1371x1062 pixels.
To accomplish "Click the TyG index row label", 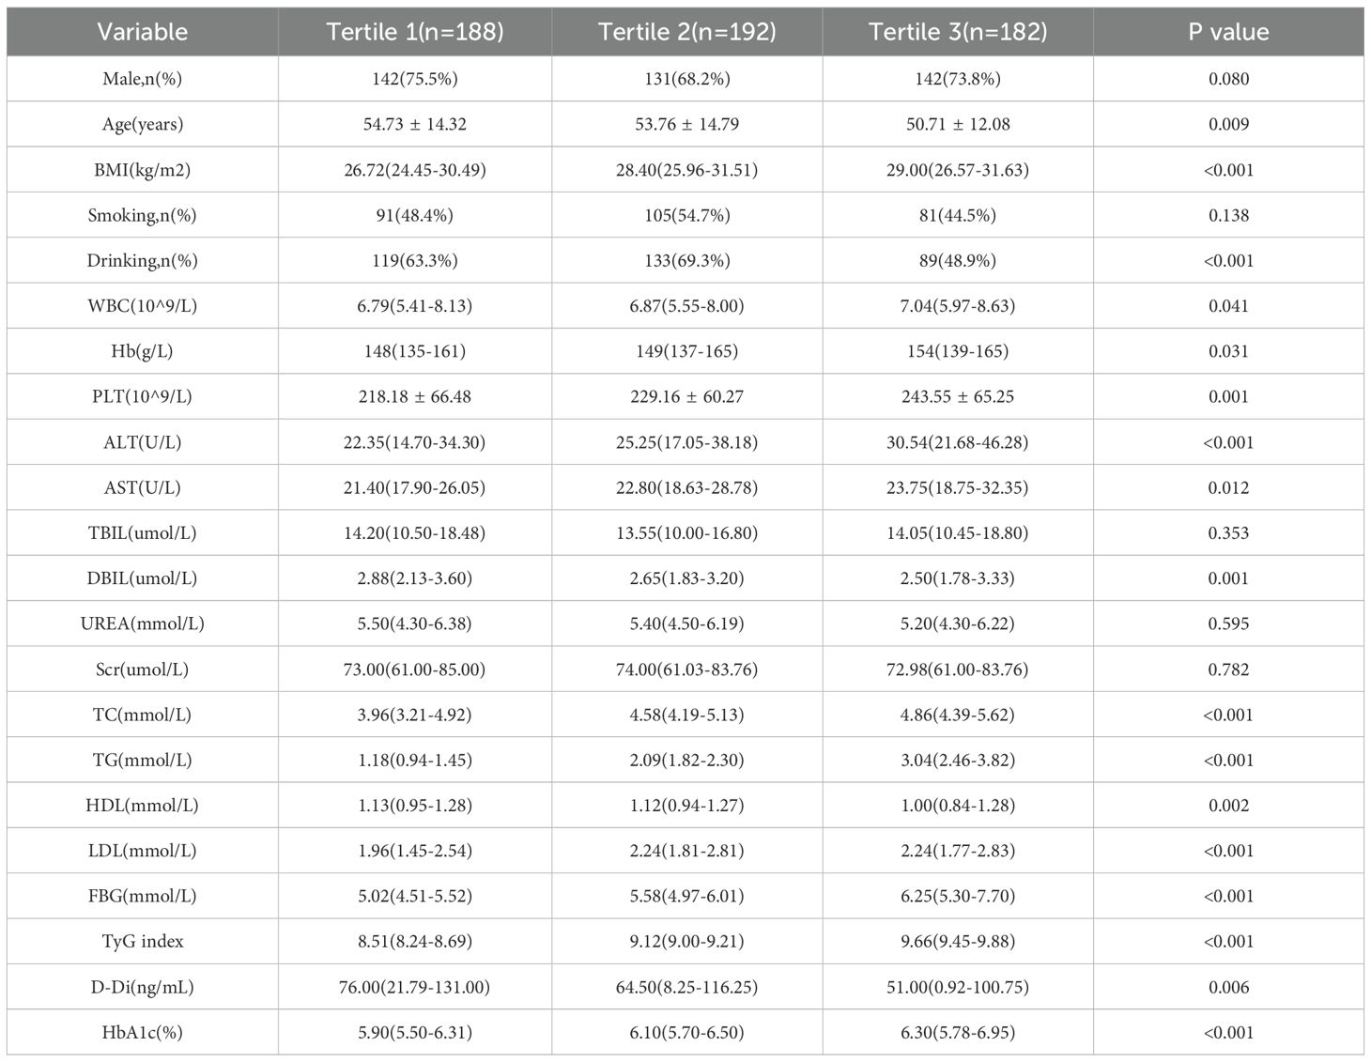I will pyautogui.click(x=143, y=941).
